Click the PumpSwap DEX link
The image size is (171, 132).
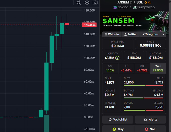(144, 7)
